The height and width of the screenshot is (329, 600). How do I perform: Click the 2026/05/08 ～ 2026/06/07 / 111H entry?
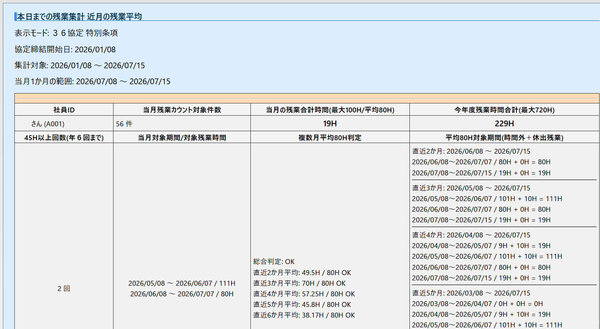182,283
